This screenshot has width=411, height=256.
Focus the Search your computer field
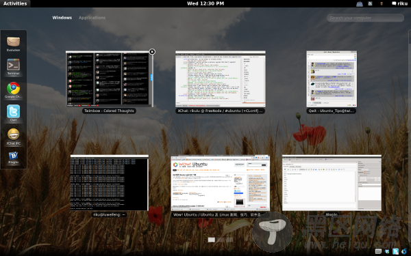point(365,18)
